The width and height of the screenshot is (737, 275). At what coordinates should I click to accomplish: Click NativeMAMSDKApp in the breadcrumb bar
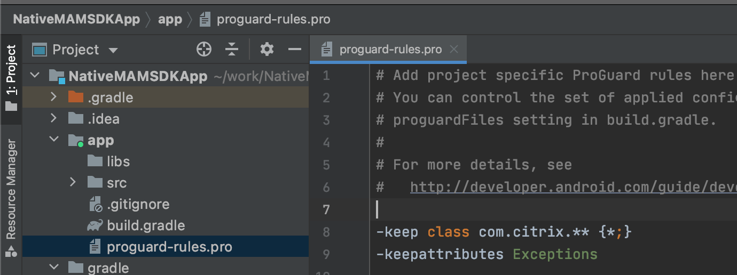tap(76, 20)
